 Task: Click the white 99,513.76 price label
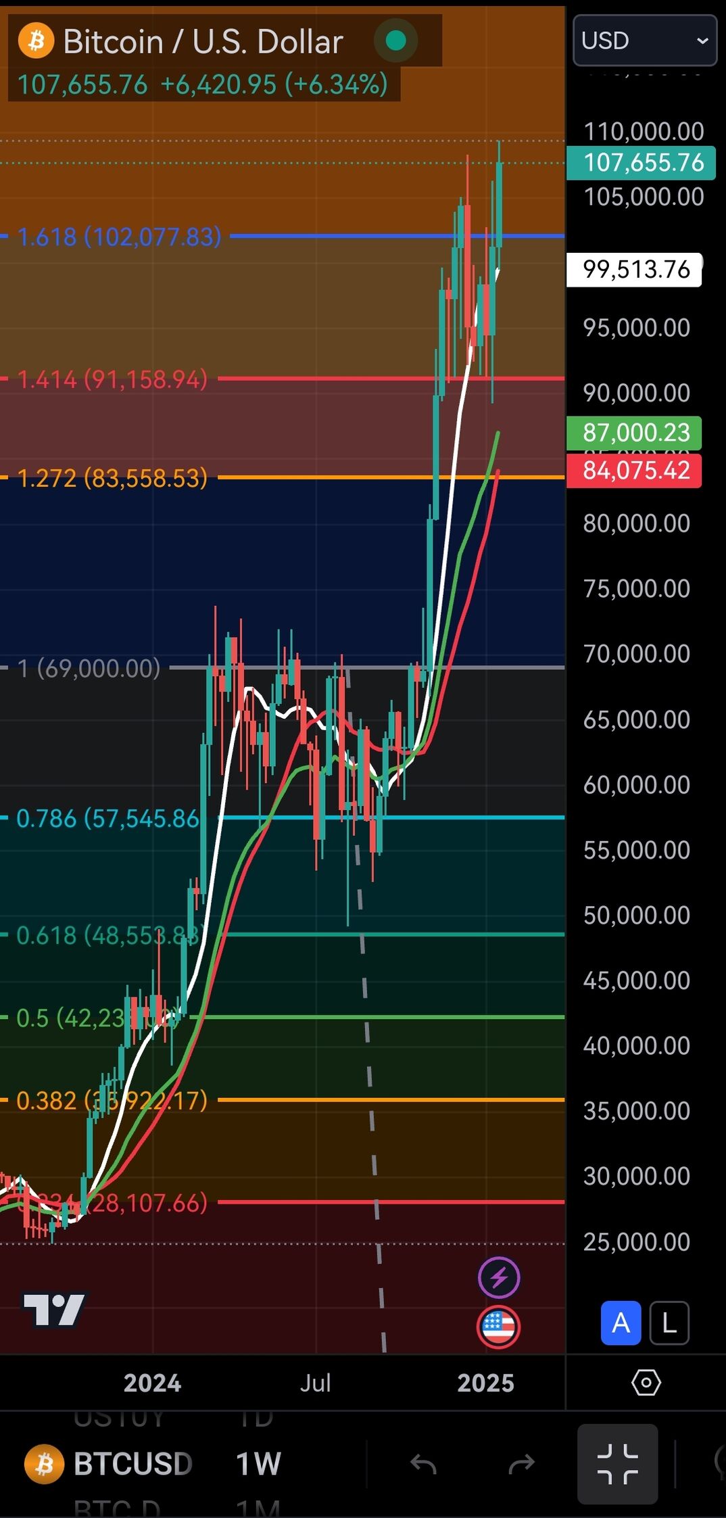[634, 269]
